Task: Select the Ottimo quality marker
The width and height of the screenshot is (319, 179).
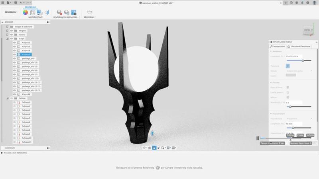Action: click(290, 135)
